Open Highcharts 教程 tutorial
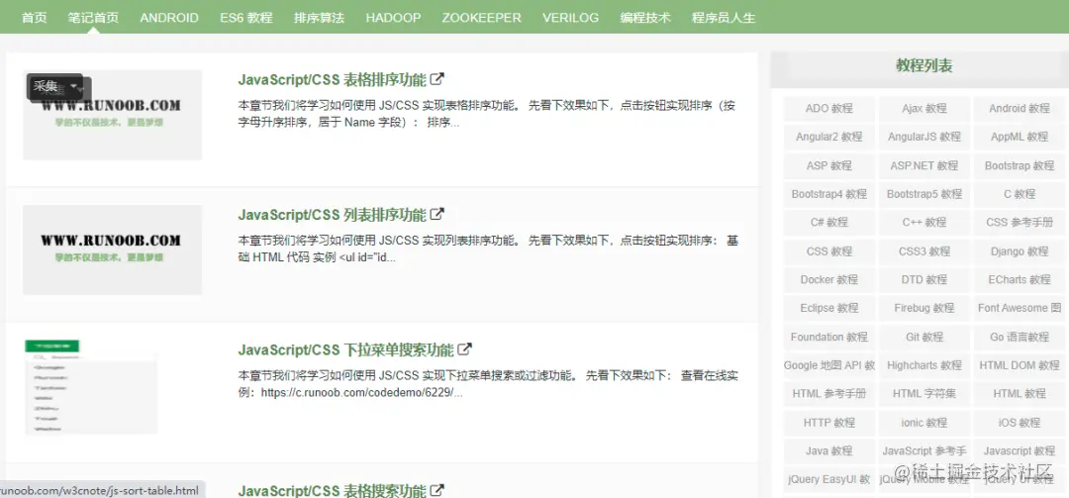 pyautogui.click(x=923, y=365)
